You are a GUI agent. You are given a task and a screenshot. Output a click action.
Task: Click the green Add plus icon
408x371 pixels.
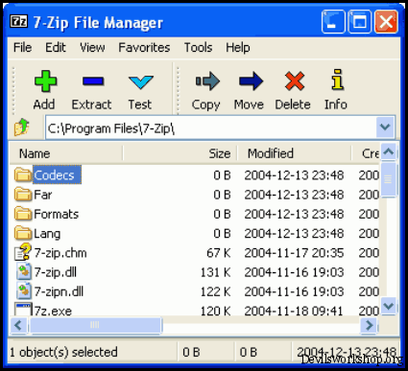pyautogui.click(x=45, y=81)
